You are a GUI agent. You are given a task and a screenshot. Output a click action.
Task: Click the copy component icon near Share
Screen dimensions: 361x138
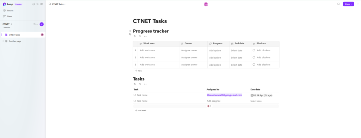click(338, 4)
